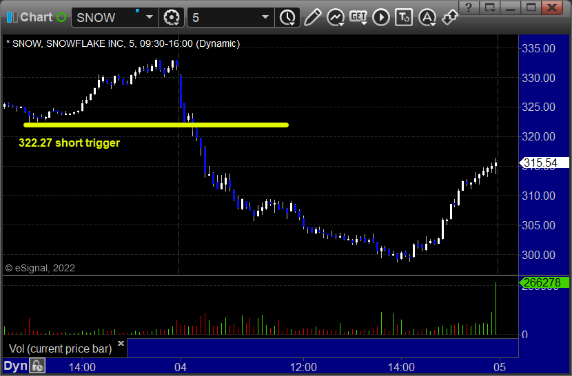Open the studies chart-line menu

pyautogui.click(x=336, y=17)
